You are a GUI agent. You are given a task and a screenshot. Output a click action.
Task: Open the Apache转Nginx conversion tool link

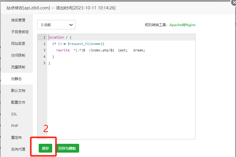click(x=182, y=25)
